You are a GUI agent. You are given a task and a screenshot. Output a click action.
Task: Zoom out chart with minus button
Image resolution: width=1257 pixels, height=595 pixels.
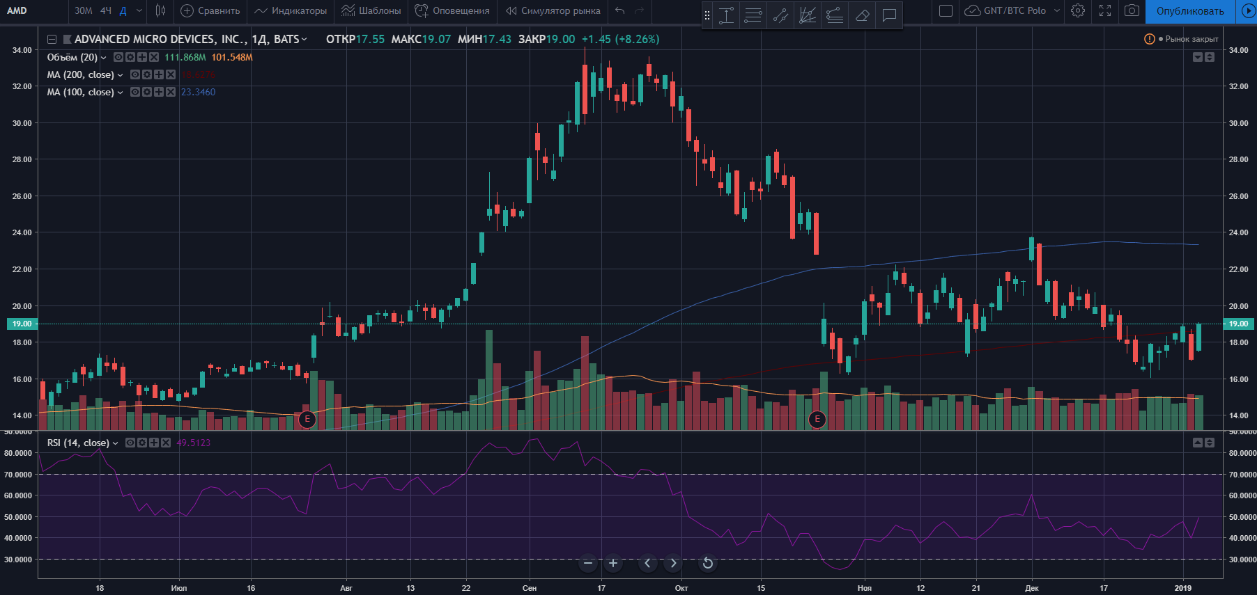(x=588, y=563)
